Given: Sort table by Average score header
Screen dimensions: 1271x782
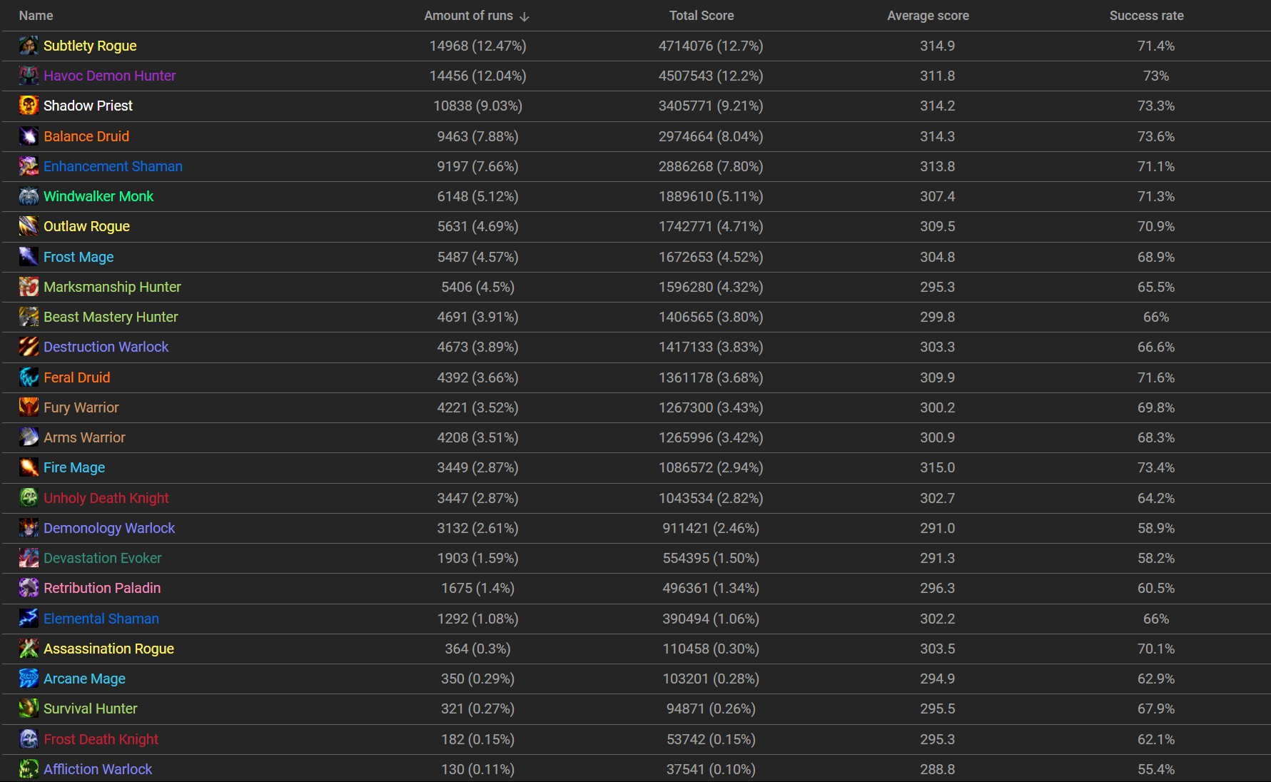Looking at the screenshot, I should point(928,16).
